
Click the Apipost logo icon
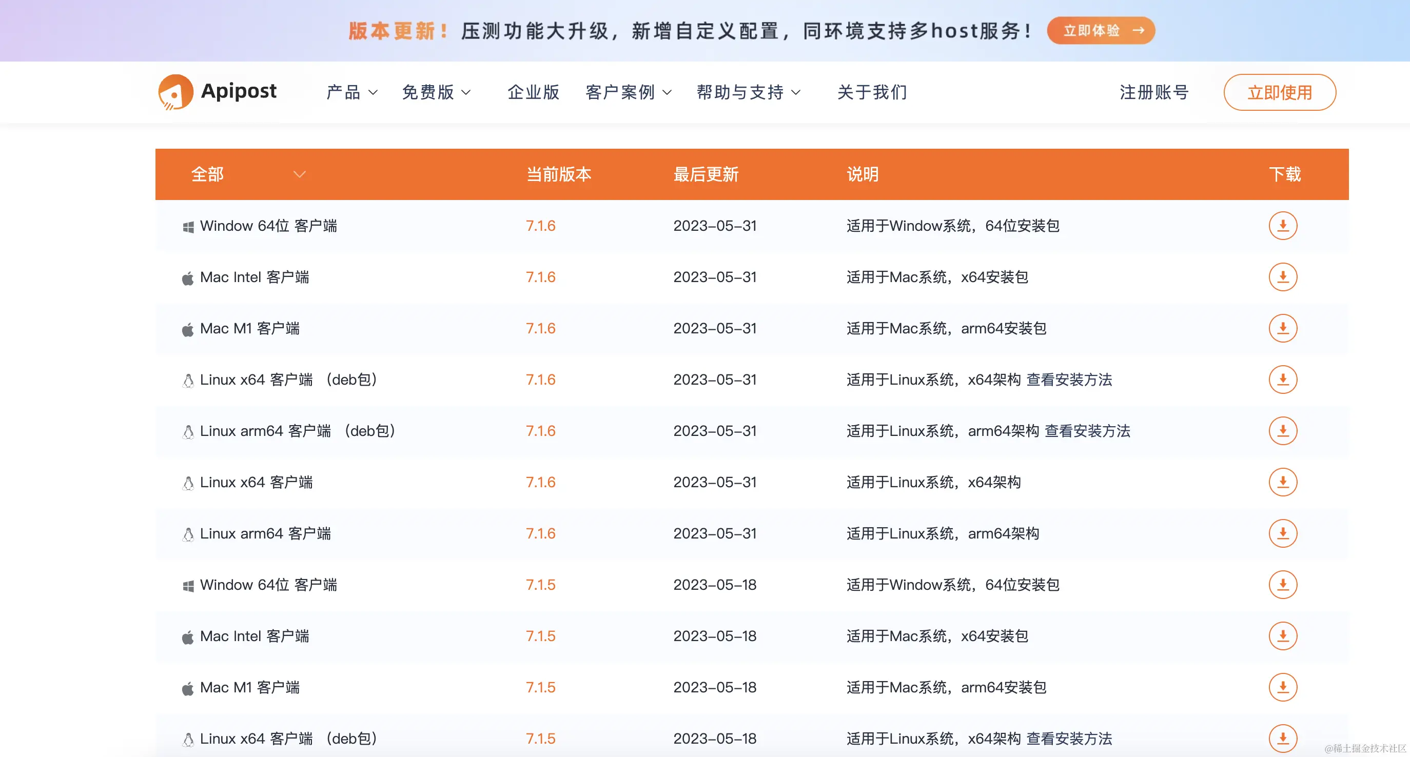pos(175,92)
